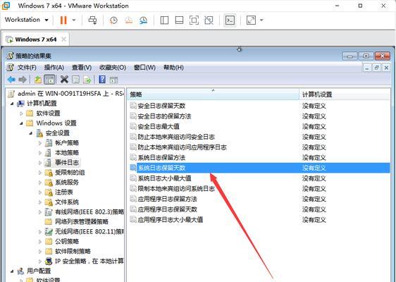Toggle show/hide console tree icon
Screen dimensions: 396x282
click(49, 80)
